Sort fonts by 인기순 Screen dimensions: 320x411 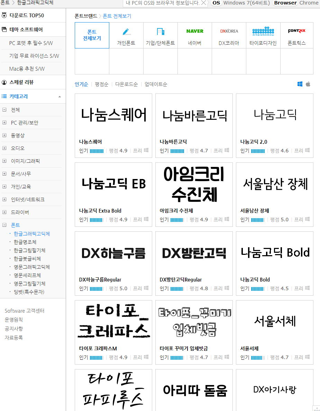click(x=81, y=84)
